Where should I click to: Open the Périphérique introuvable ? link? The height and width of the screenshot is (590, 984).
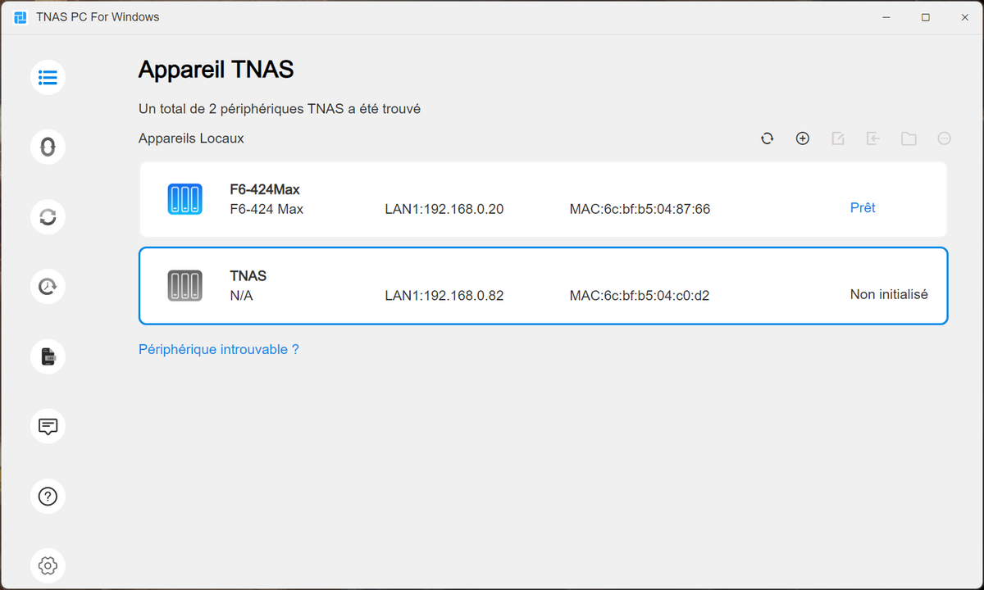(219, 349)
